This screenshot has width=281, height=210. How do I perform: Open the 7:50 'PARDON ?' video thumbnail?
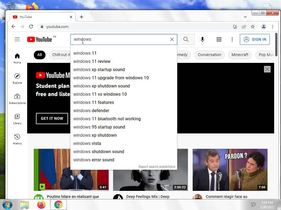[230, 170]
